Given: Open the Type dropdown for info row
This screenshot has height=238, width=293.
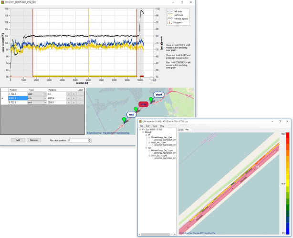Looking at the screenshot, I should coord(45,98).
